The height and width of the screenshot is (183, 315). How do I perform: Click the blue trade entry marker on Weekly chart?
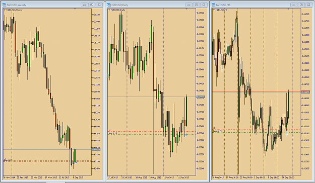coord(76,162)
